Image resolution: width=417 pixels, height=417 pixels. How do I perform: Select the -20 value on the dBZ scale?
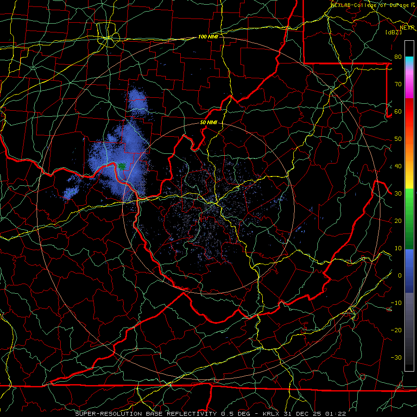pos(396,330)
